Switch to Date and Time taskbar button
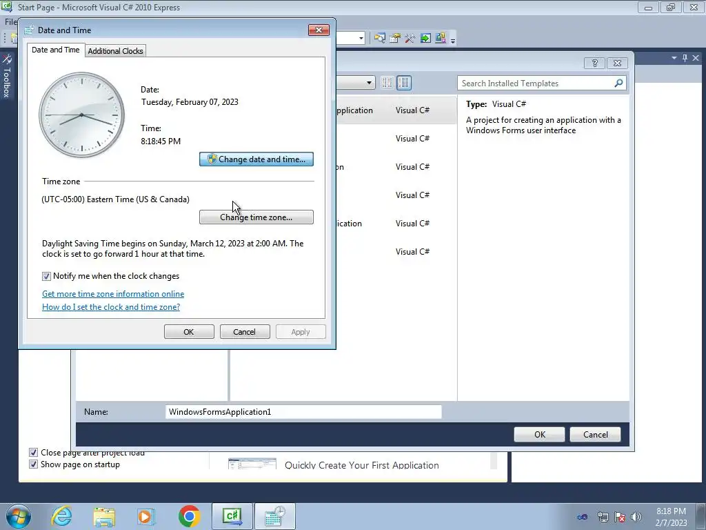This screenshot has width=706, height=530. tap(274, 516)
